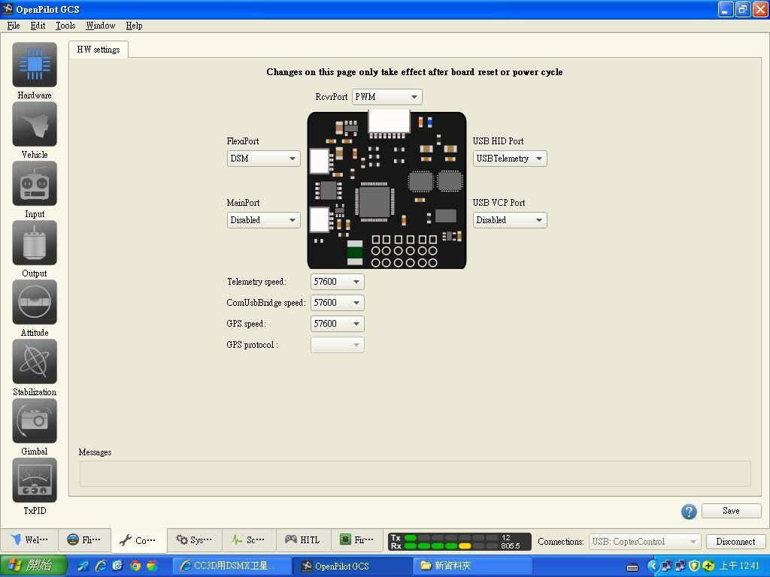Open the RcvrPort PWM dropdown
This screenshot has height=577, width=770.
click(x=387, y=97)
